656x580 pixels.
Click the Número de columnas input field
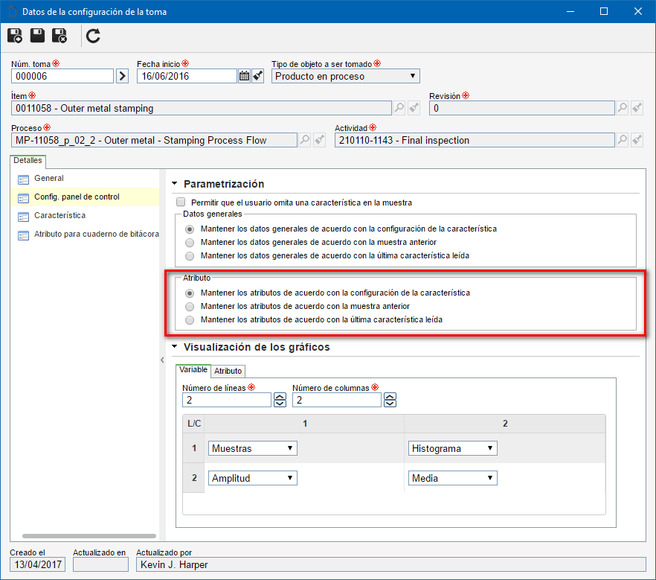[x=337, y=400]
